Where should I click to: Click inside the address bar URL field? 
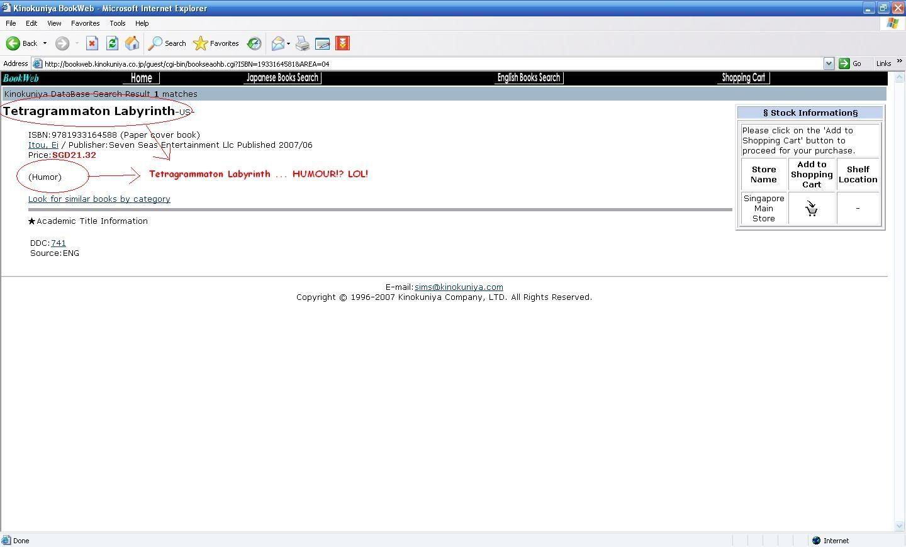[x=428, y=64]
